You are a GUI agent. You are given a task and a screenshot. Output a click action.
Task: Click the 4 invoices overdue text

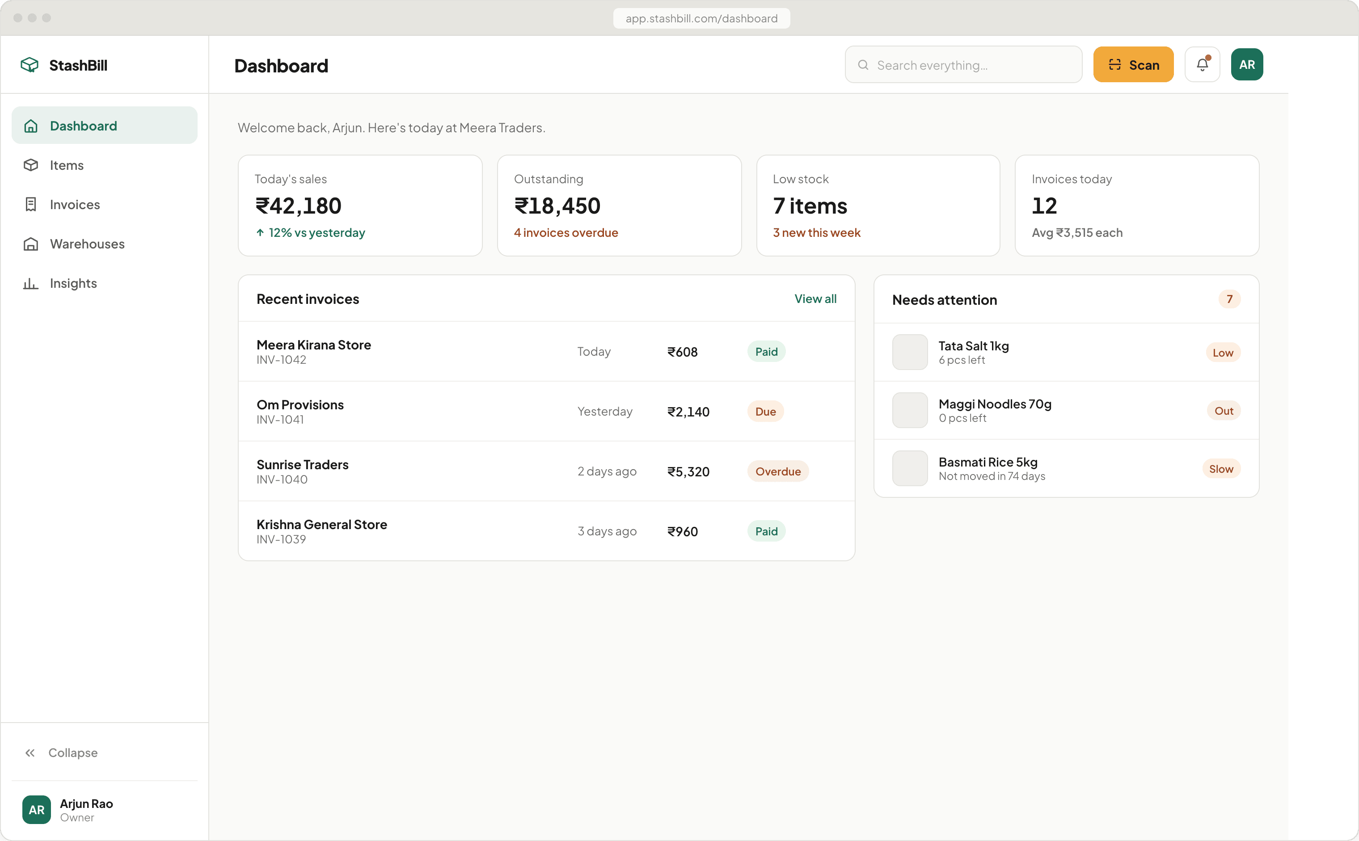[566, 232]
